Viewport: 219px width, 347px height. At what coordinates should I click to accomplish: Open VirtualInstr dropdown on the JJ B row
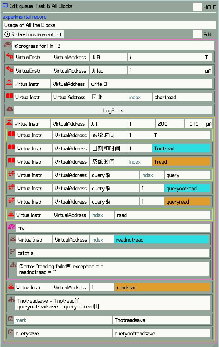33,57
